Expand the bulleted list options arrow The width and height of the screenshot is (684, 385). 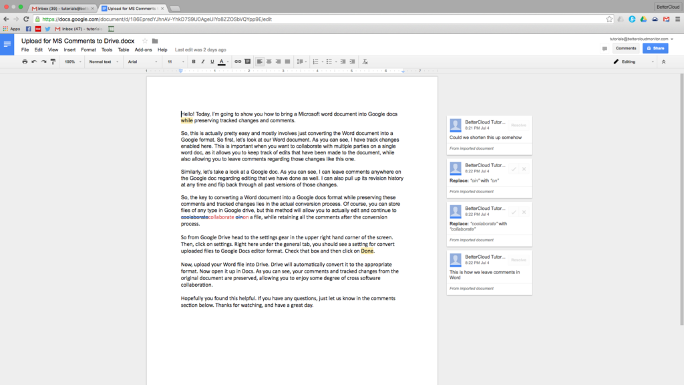point(336,62)
